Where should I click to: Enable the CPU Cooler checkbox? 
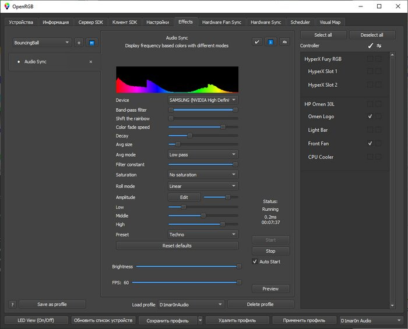(x=370, y=157)
